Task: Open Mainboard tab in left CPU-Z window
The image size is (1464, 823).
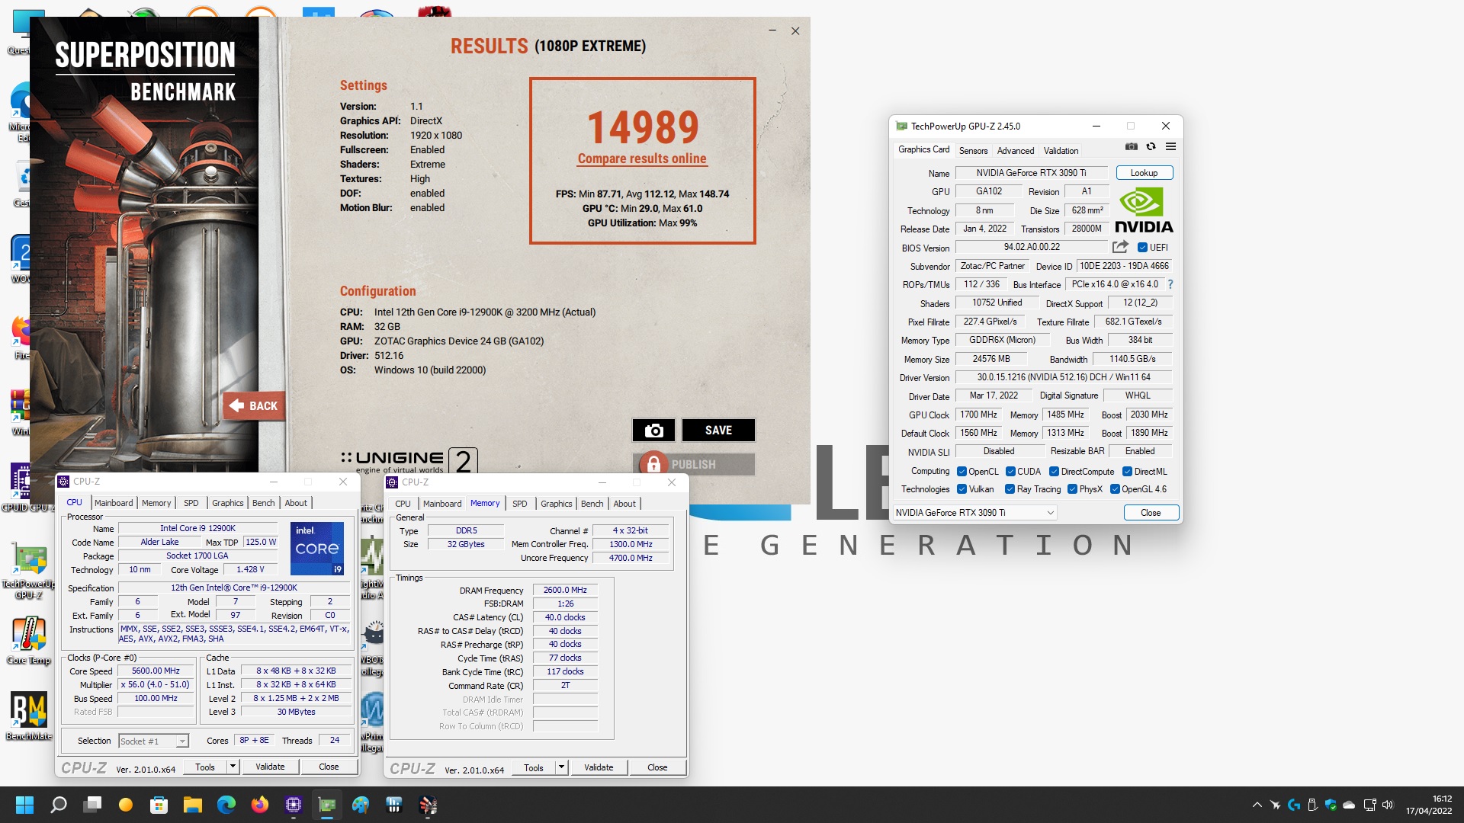Action: (114, 503)
